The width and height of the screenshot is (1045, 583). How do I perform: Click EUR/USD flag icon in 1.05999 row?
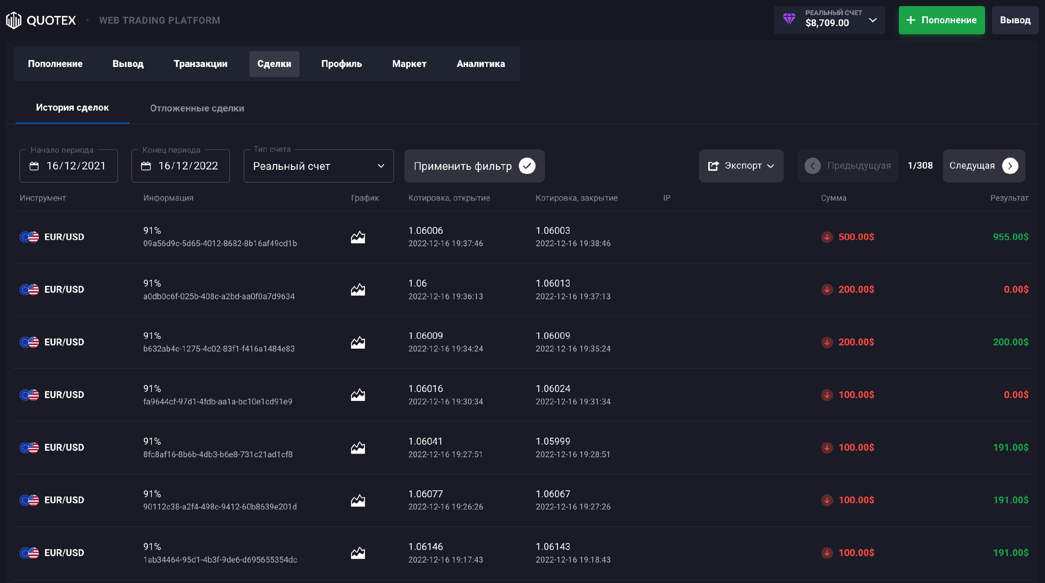(x=29, y=447)
